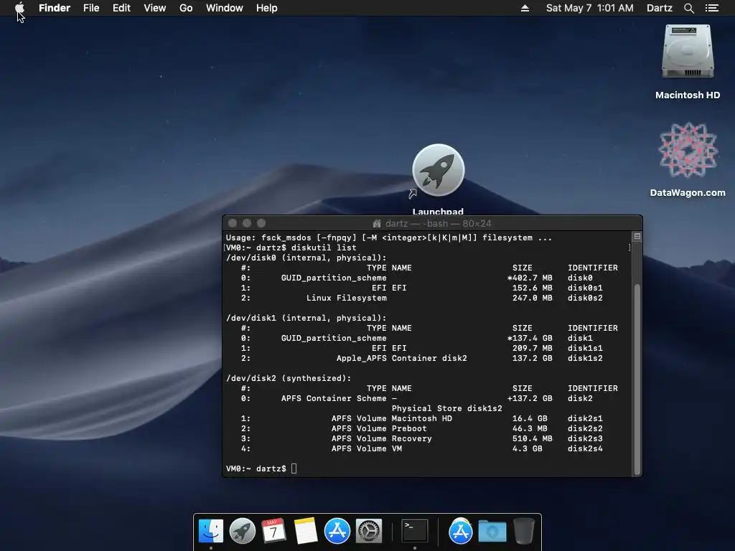
Task: Open the Finder menu
Action: tap(55, 8)
